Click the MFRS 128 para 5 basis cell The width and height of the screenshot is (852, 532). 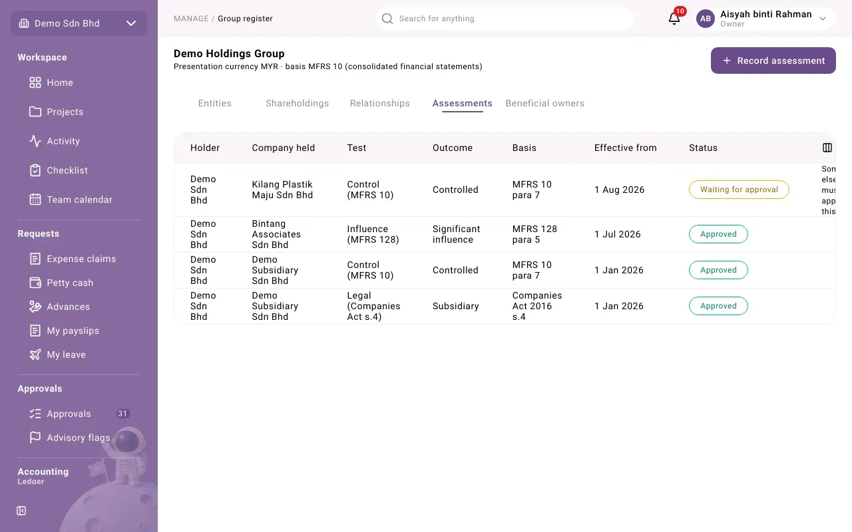534,234
